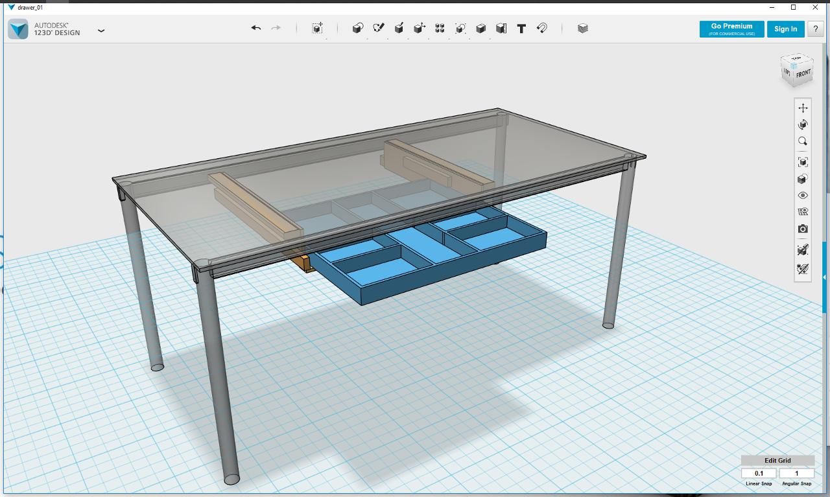The image size is (830, 497).
Task: Select the Sketch tool
Action: pos(379,29)
